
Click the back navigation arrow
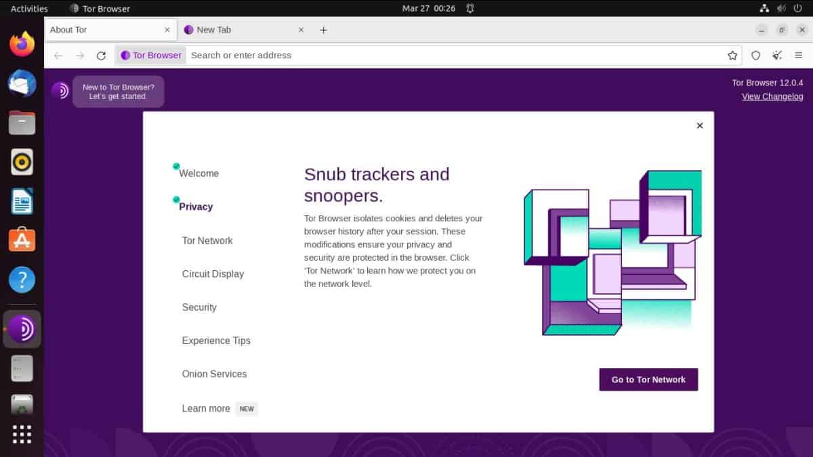[x=58, y=56]
